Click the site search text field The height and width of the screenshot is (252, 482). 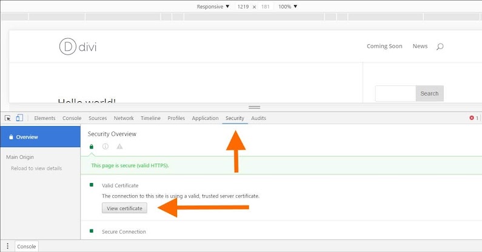point(396,93)
